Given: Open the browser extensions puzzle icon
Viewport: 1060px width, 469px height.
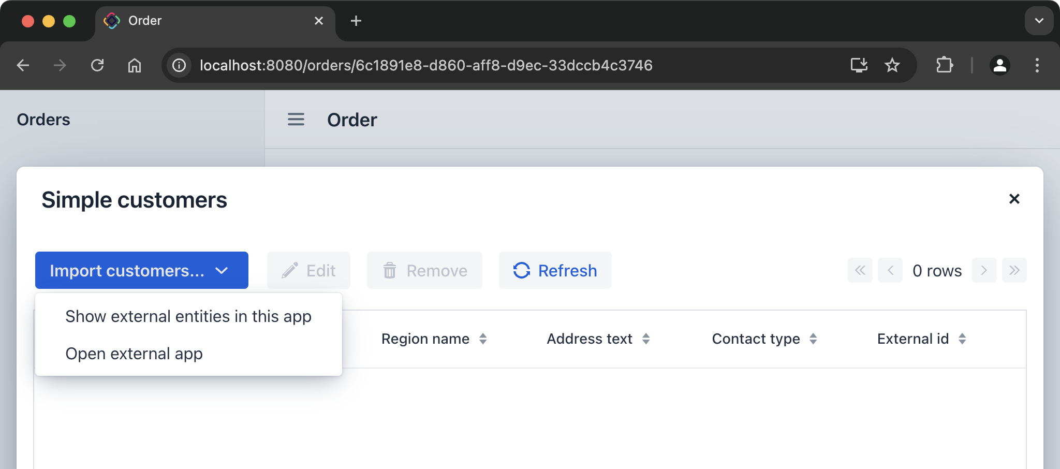Looking at the screenshot, I should [944, 65].
